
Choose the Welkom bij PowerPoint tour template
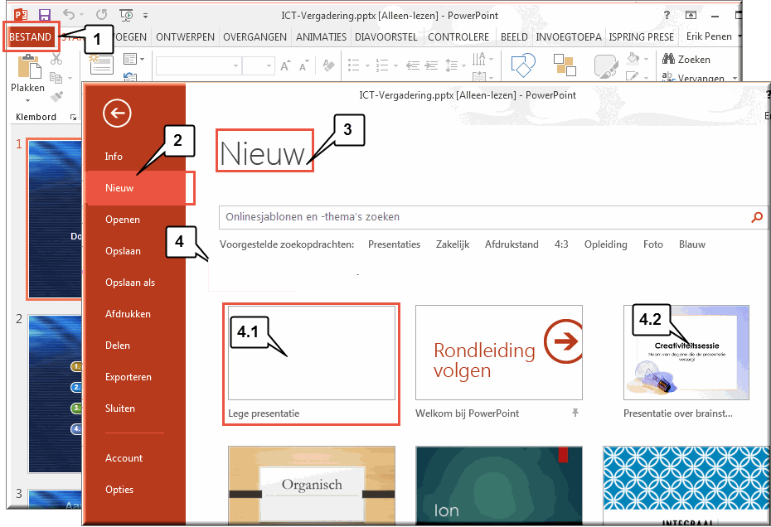point(498,353)
